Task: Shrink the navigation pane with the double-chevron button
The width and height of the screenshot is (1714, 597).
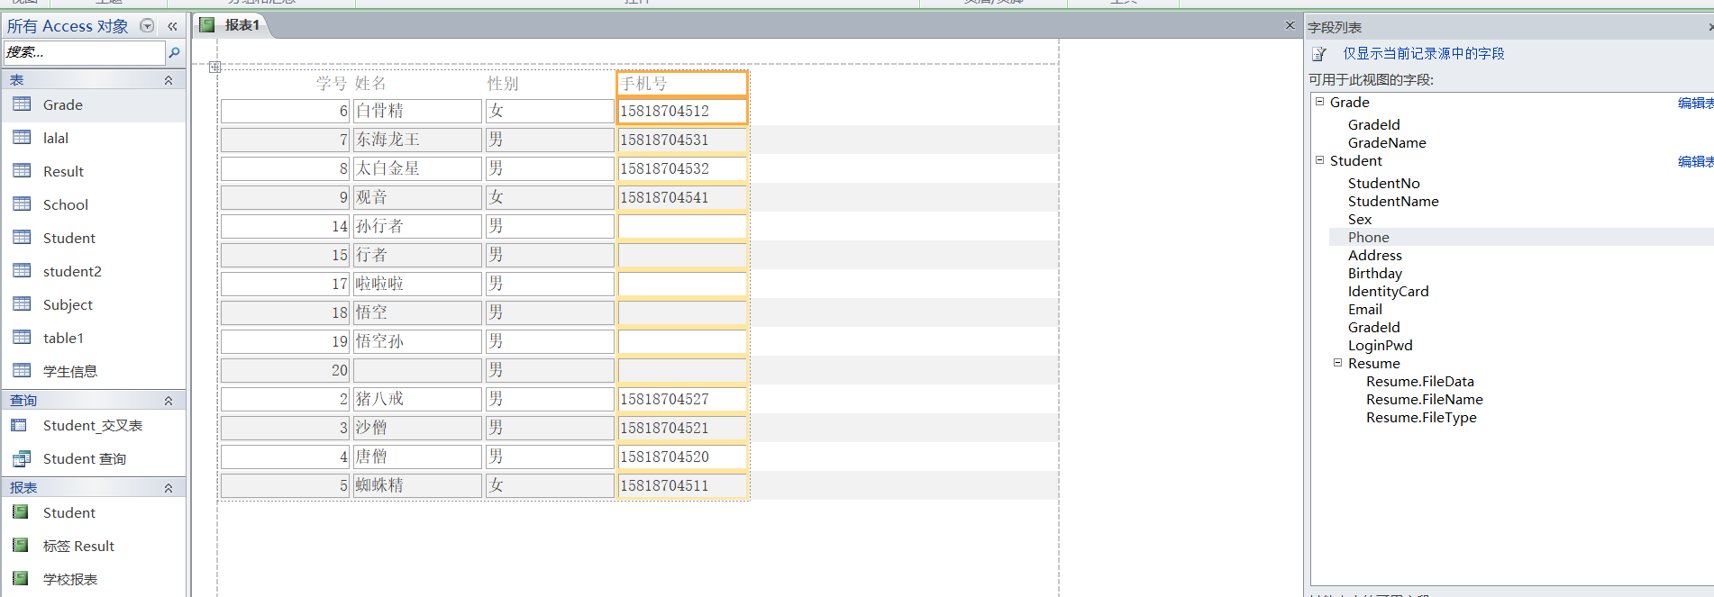Action: (172, 26)
